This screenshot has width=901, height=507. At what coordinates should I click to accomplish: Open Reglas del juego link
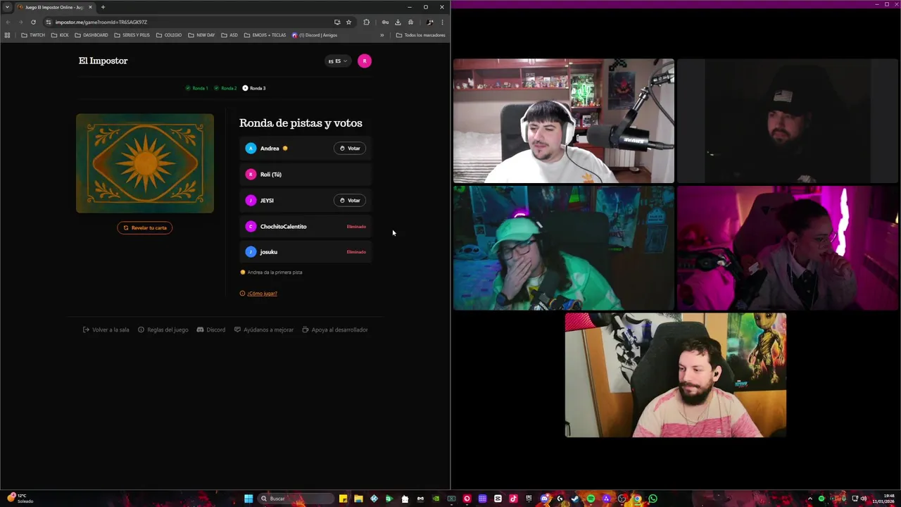coord(163,330)
